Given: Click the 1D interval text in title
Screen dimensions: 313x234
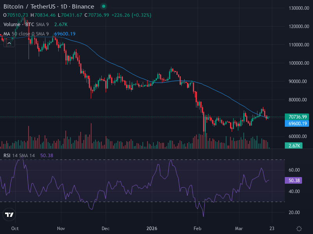Looking at the screenshot, I should tap(64, 7).
